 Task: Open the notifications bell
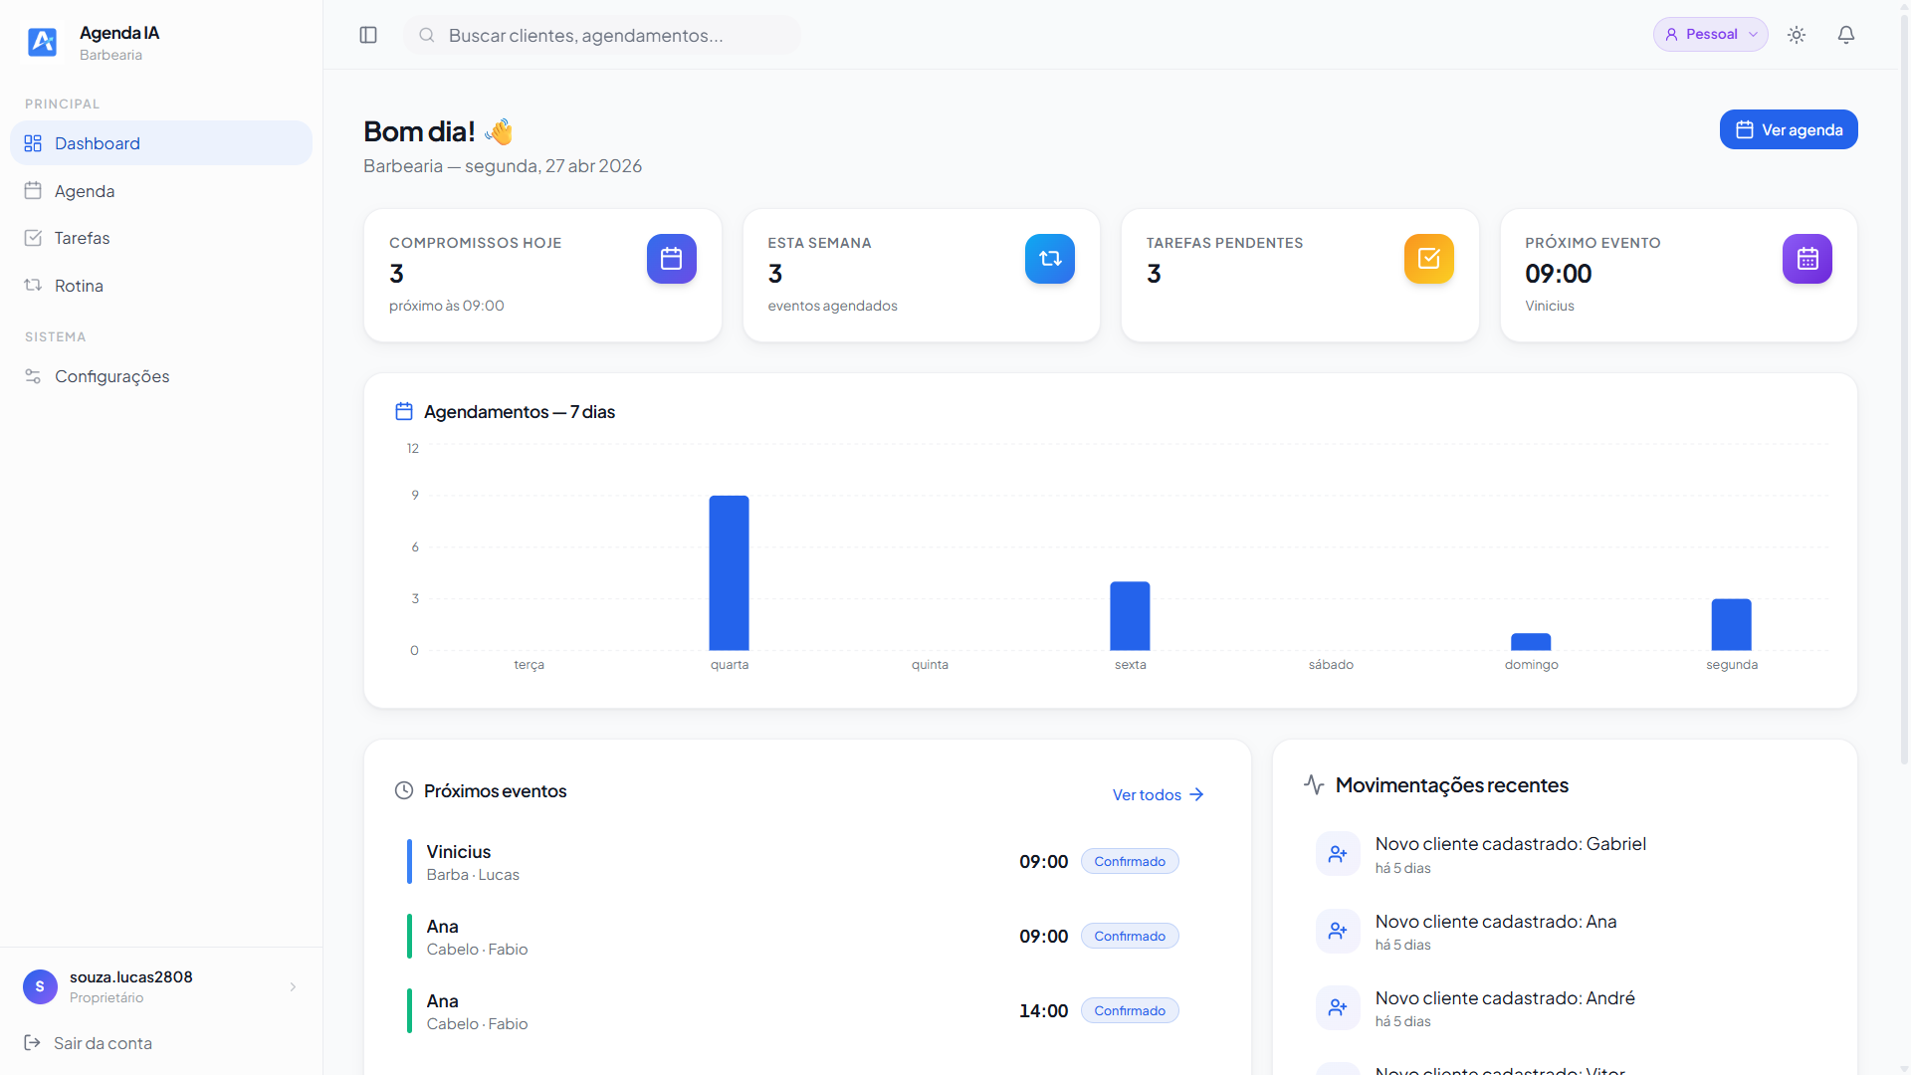tap(1846, 35)
